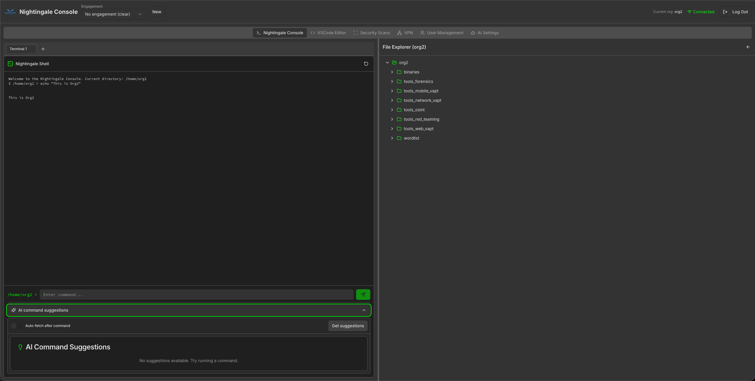Open the VSCode Editor tab

[328, 33]
